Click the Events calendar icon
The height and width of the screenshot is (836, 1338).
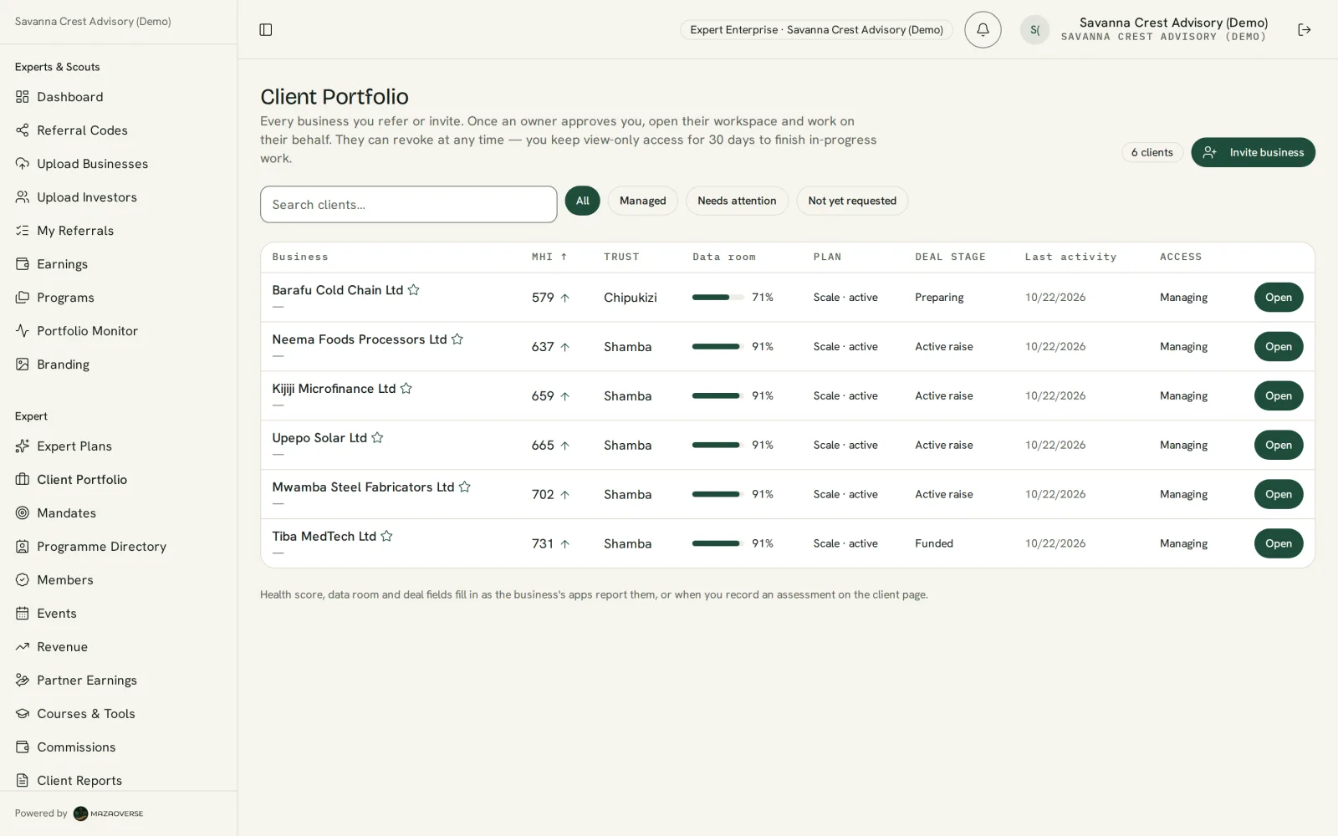tap(23, 614)
